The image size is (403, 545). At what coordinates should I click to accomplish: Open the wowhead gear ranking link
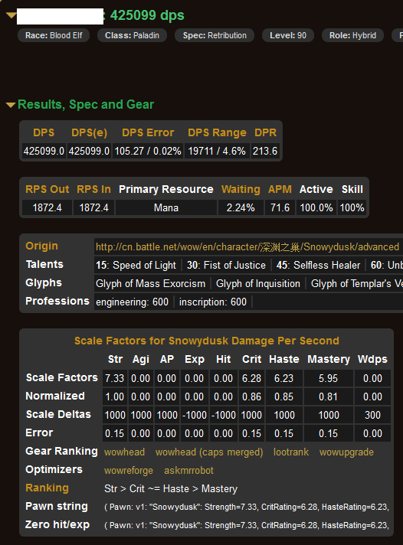click(x=124, y=452)
